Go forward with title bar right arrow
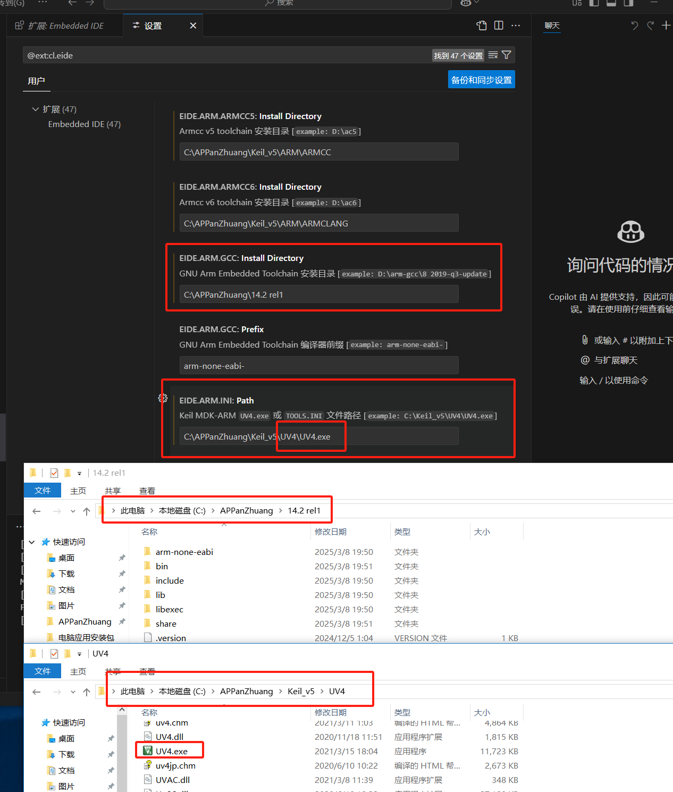The image size is (673, 792). [90, 3]
